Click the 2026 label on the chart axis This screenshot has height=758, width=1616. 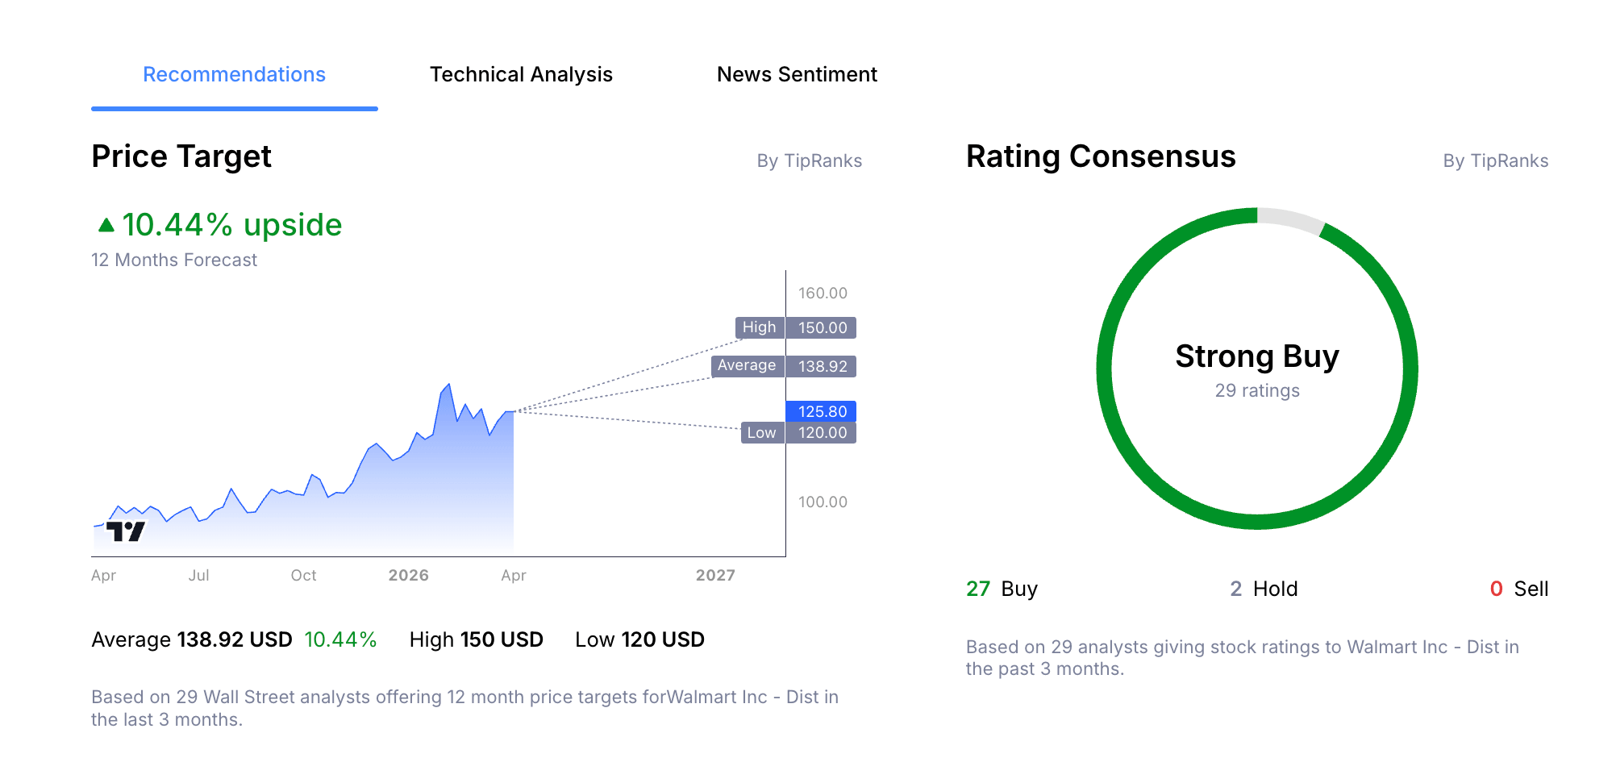pyautogui.click(x=409, y=575)
